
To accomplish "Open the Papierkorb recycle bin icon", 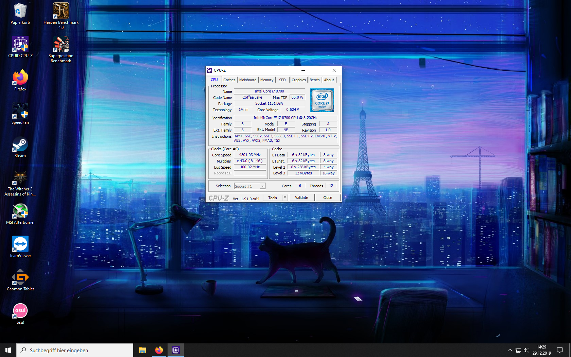I will [x=20, y=14].
